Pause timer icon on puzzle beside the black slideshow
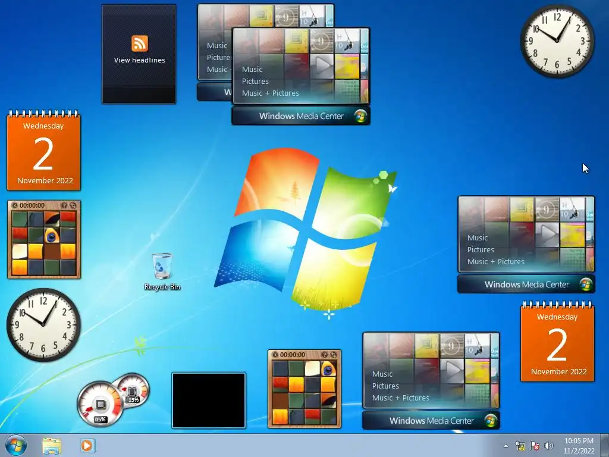This screenshot has width=609, height=457. click(x=275, y=355)
